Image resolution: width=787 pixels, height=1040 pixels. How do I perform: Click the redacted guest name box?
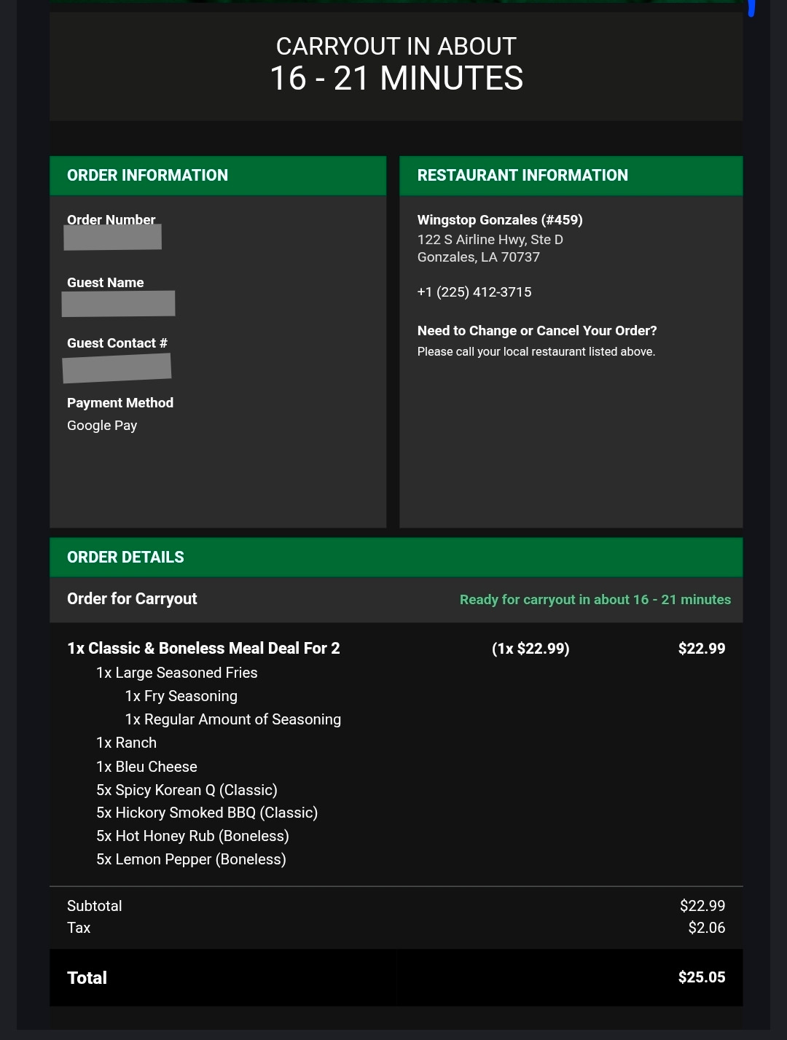click(x=118, y=304)
